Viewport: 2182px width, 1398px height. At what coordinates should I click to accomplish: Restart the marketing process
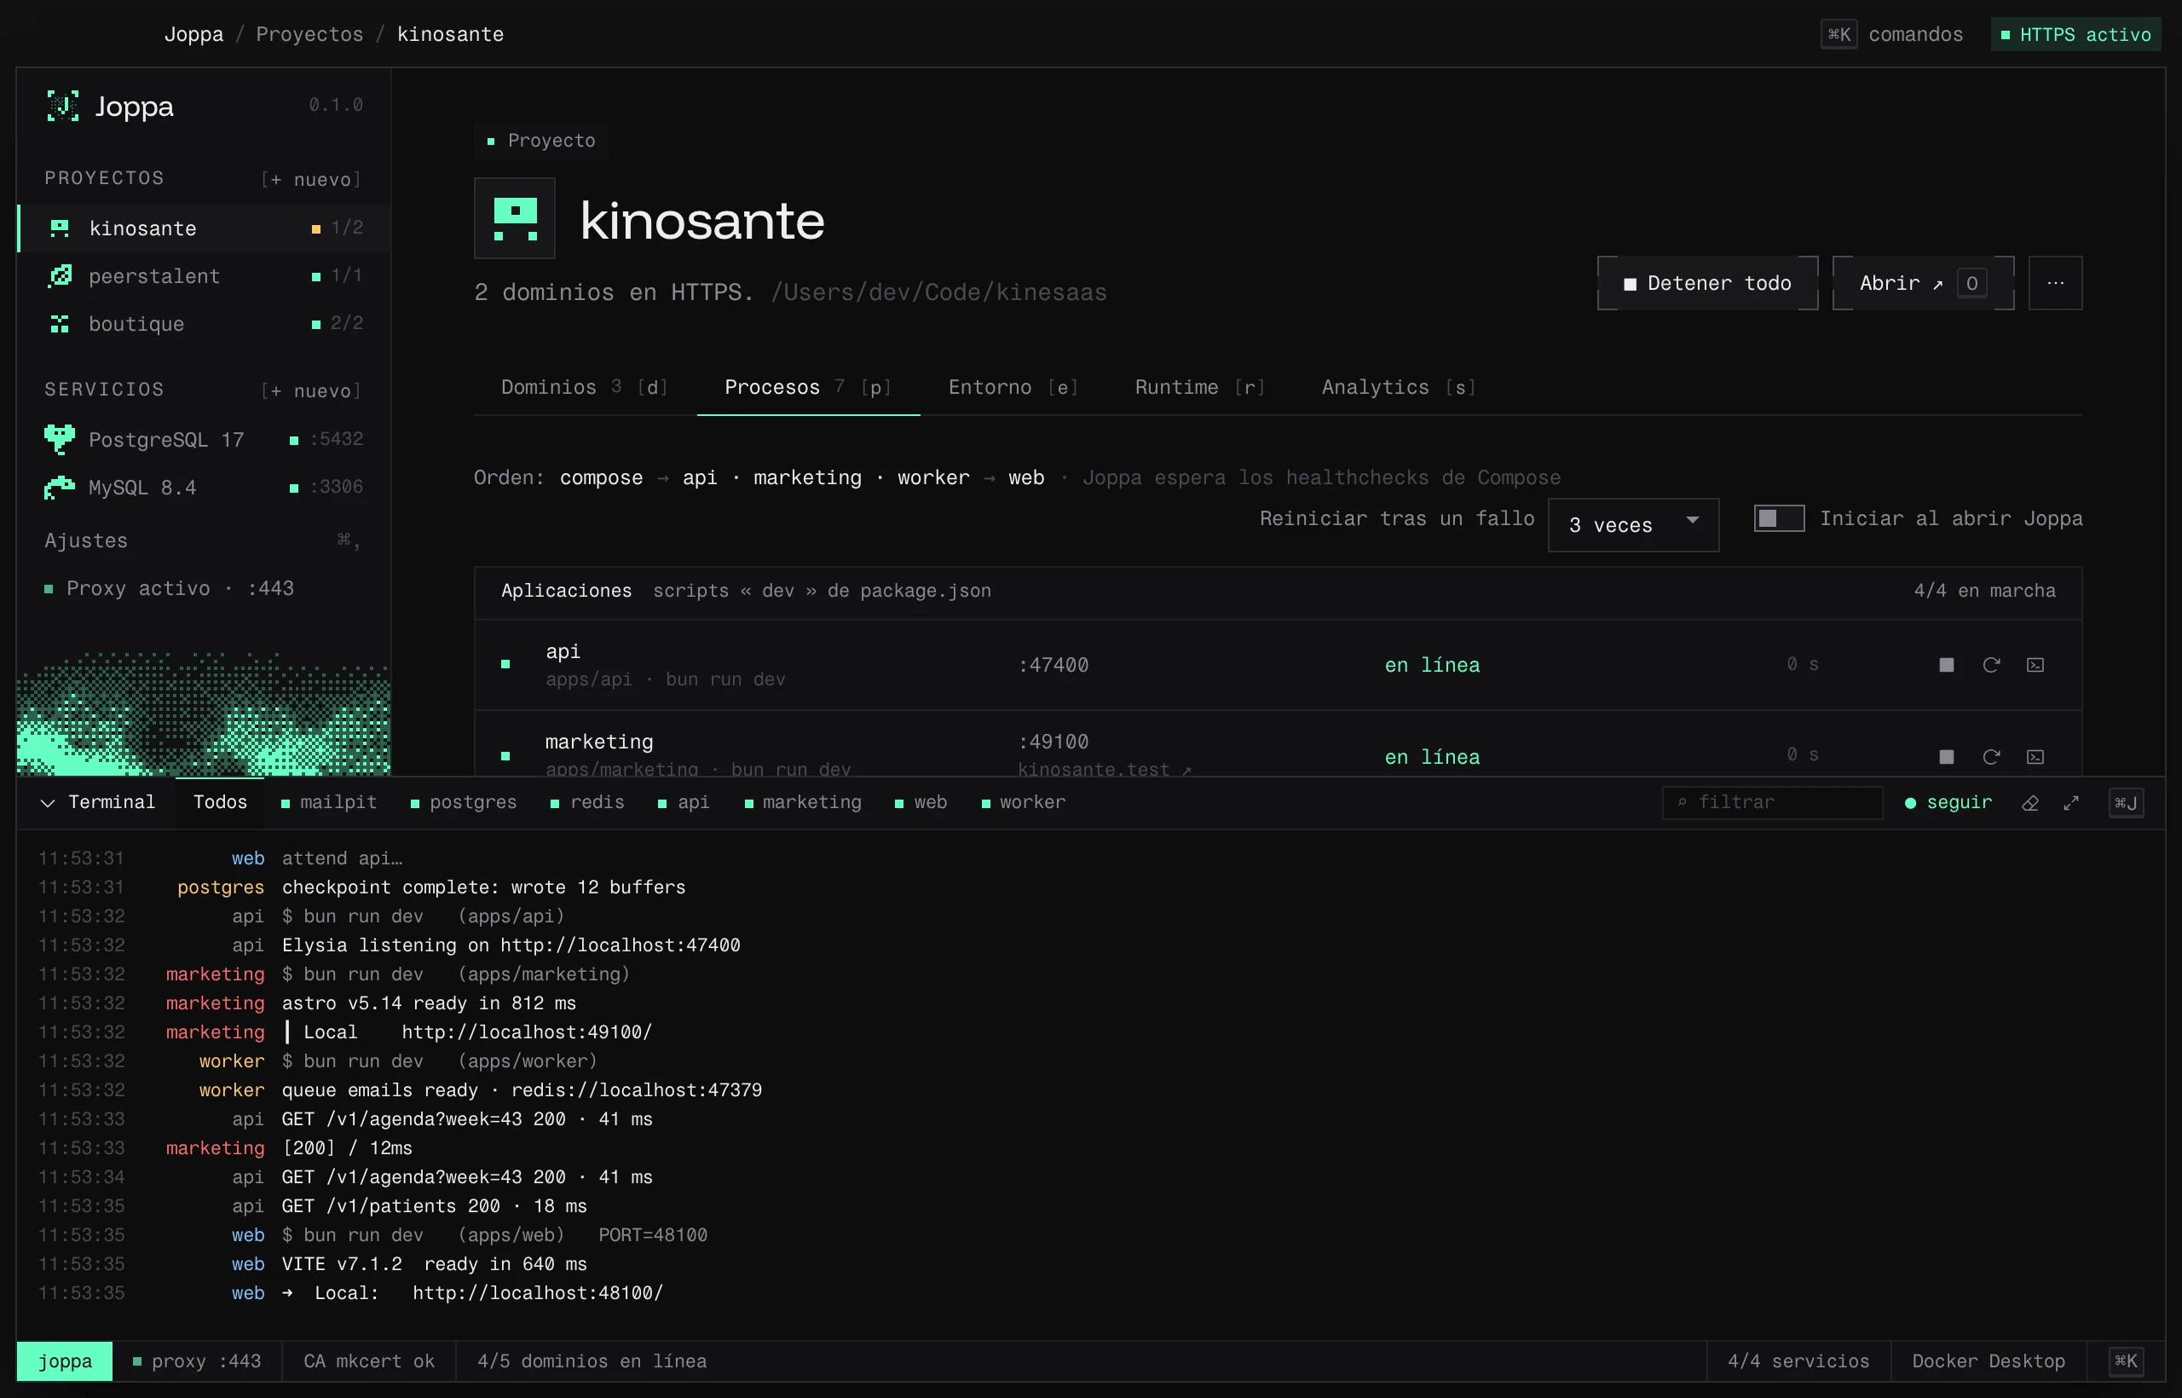tap(1990, 757)
